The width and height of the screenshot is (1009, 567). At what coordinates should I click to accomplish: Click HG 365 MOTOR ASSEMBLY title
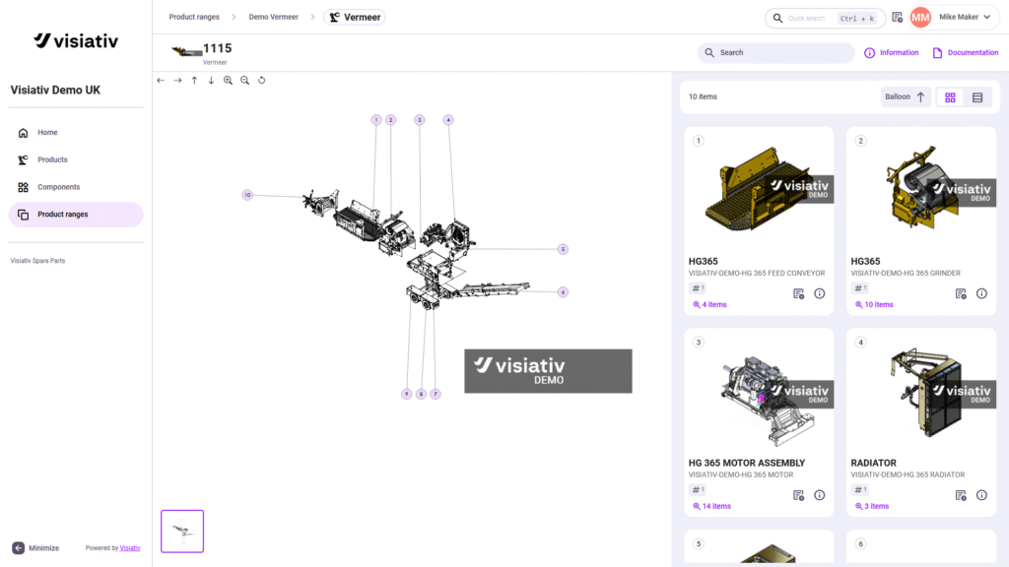[747, 463]
